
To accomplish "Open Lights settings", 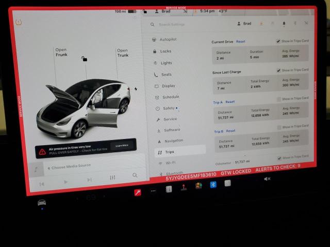I will coord(163,63).
